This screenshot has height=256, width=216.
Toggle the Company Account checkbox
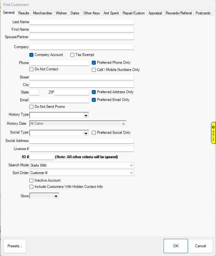[x=32, y=55]
